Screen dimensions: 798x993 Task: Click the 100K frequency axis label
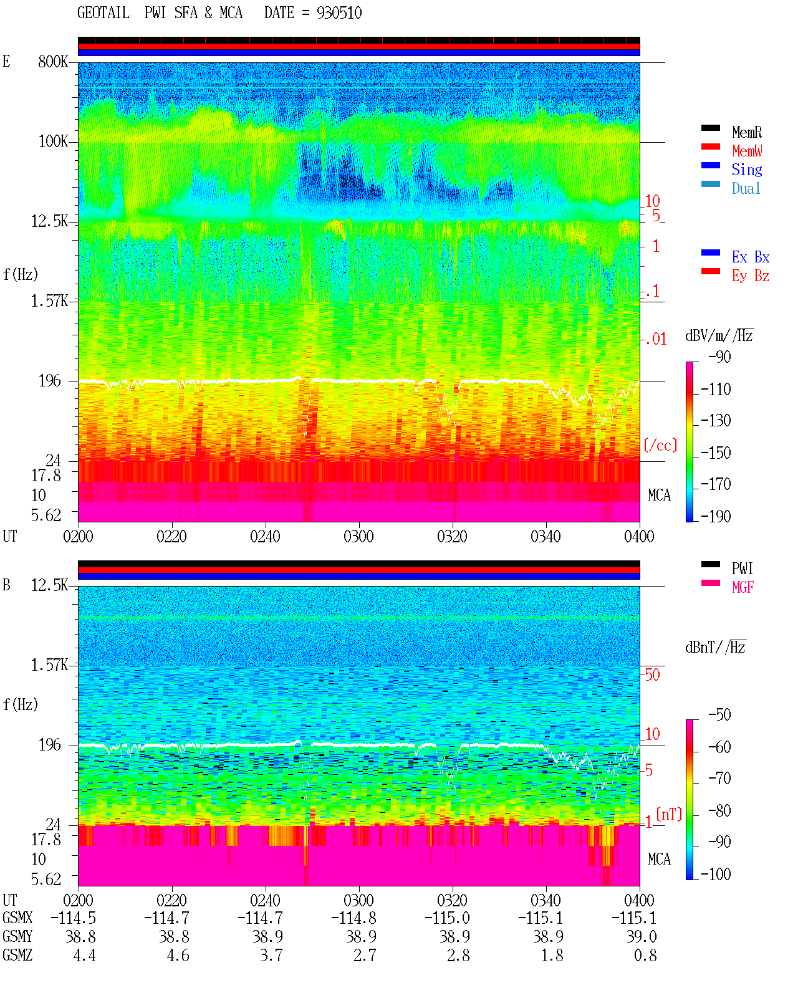tap(53, 142)
